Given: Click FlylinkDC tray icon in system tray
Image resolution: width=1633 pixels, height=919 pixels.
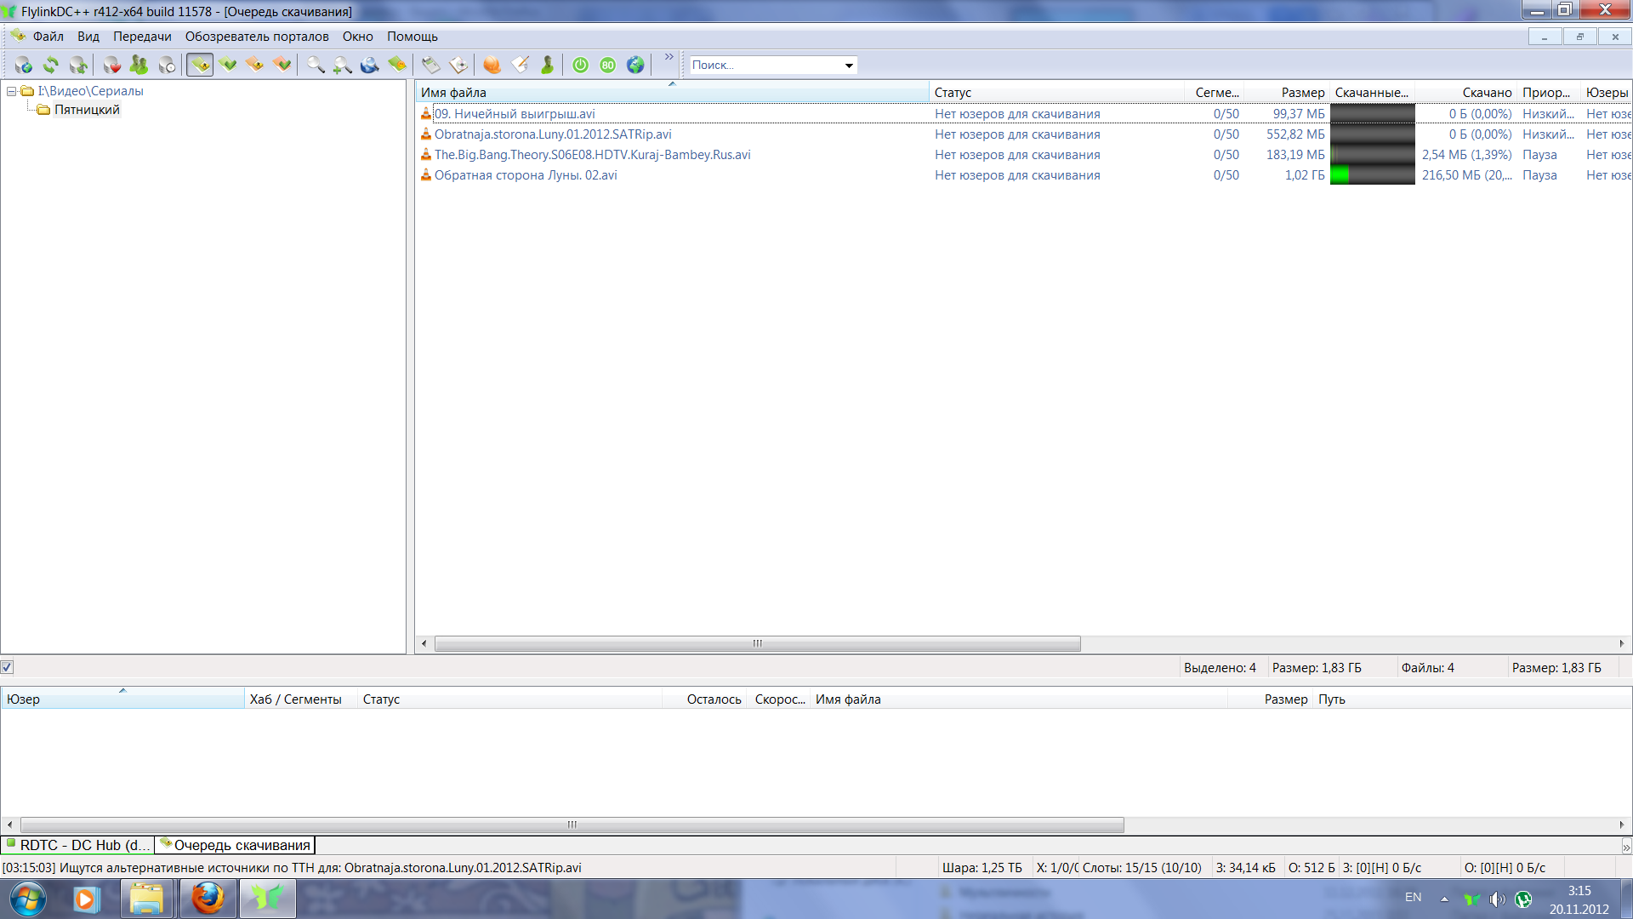Looking at the screenshot, I should [1471, 899].
